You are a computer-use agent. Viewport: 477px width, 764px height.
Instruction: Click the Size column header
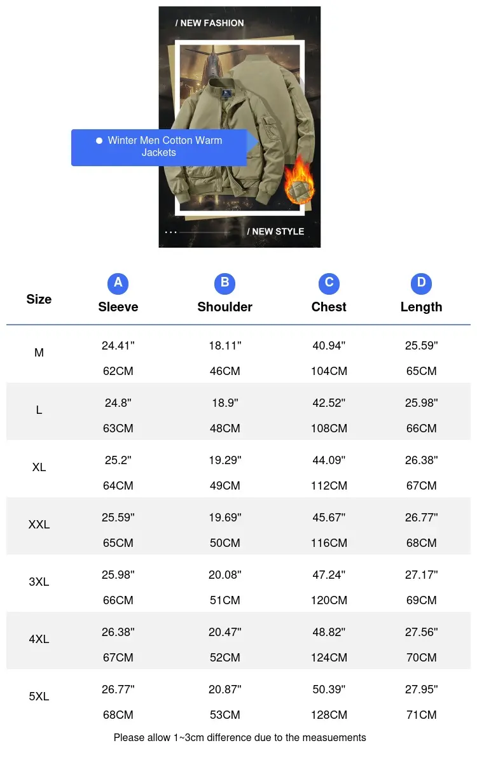click(x=39, y=299)
